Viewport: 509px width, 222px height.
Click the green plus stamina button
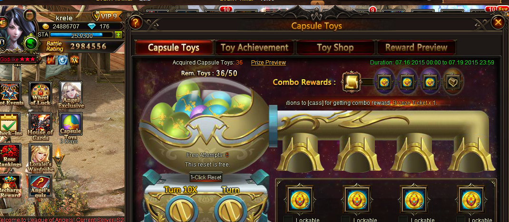coord(118,35)
